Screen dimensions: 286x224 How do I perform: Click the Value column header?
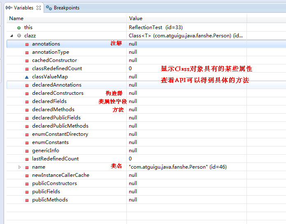[135, 18]
